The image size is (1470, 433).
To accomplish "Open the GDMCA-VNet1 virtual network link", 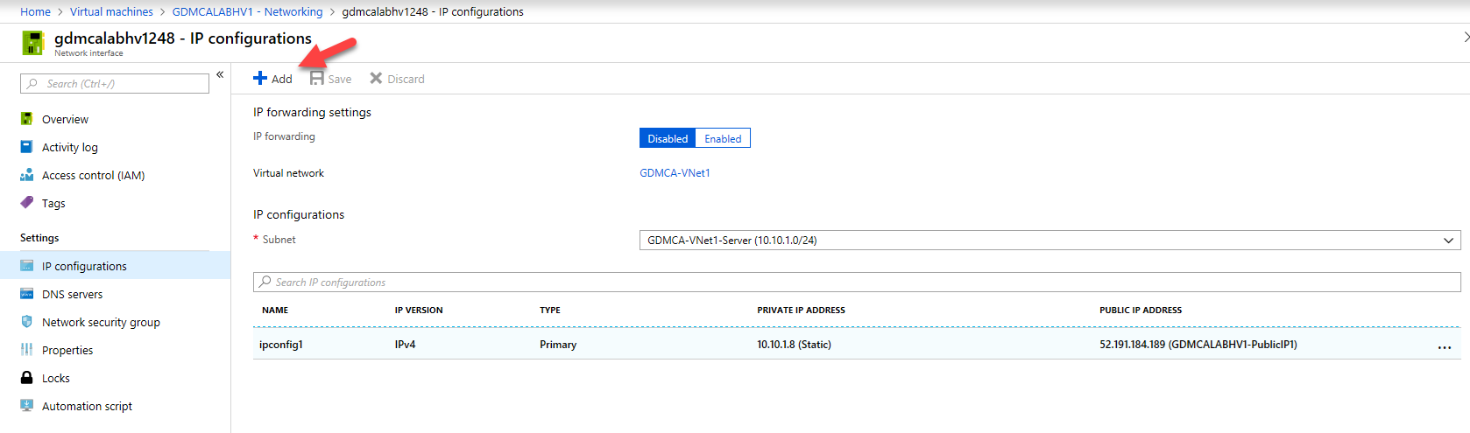I will click(x=675, y=173).
